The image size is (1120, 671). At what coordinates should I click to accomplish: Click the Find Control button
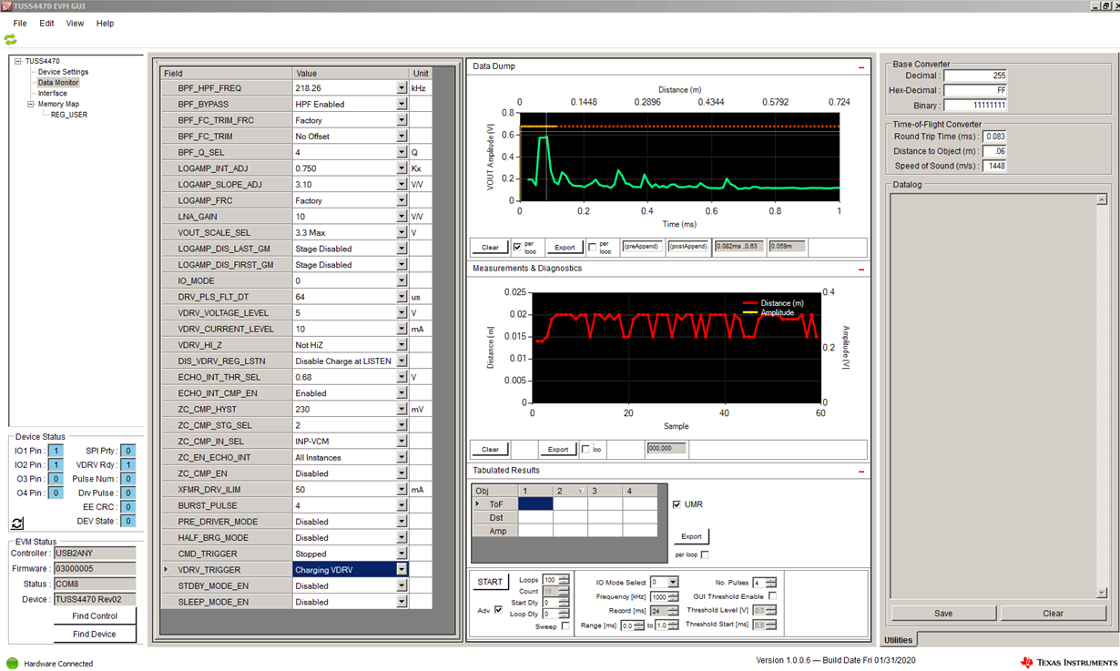[95, 616]
